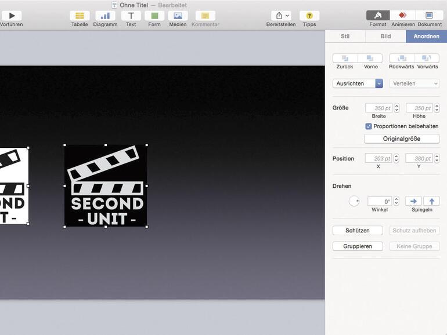Open the Bereitstellen share dropdown
The width and height of the screenshot is (447, 335).
[x=281, y=16]
